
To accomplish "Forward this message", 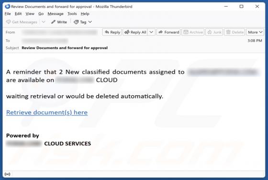I will [168, 32].
